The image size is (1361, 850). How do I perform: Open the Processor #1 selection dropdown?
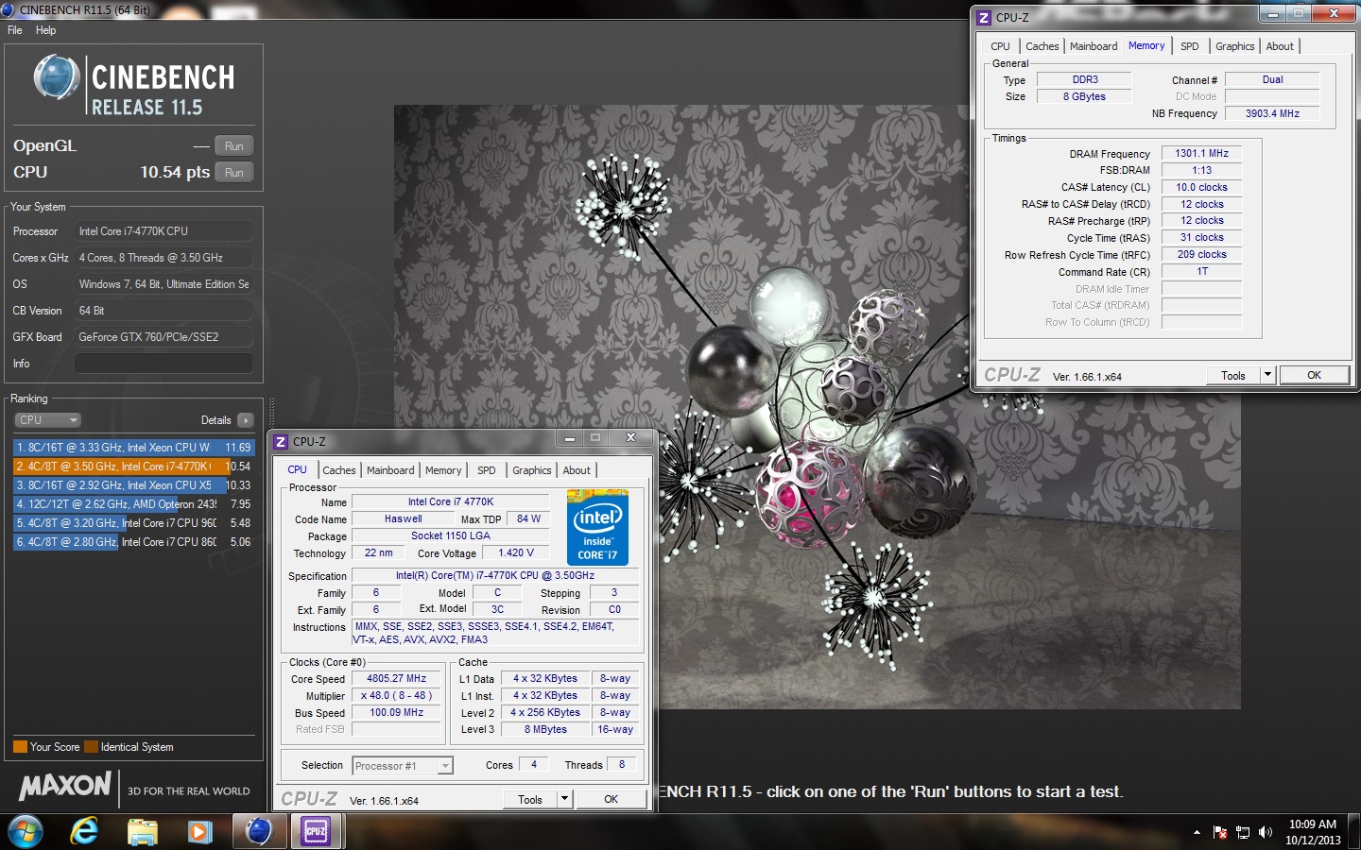tap(445, 766)
